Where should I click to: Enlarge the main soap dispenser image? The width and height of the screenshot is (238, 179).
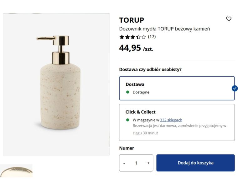tap(56, 85)
